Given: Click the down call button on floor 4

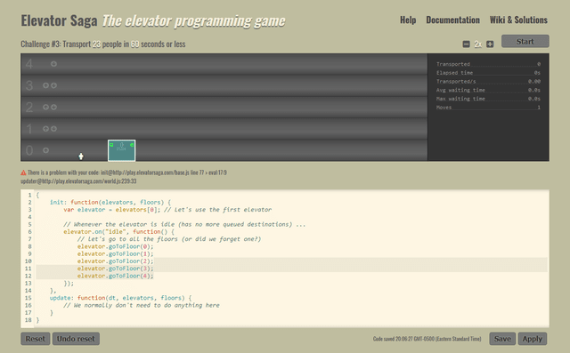Looking at the screenshot, I should click(53, 64).
